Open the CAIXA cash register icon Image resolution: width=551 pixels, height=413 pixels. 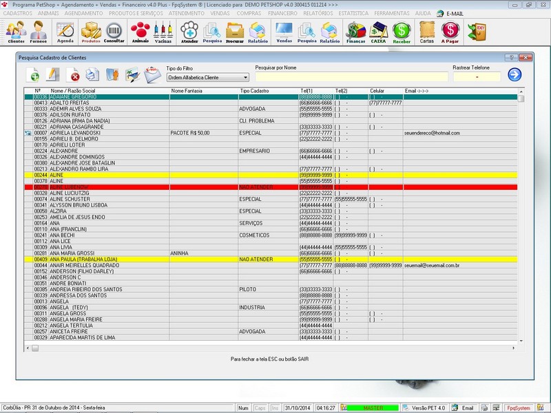[x=378, y=31]
